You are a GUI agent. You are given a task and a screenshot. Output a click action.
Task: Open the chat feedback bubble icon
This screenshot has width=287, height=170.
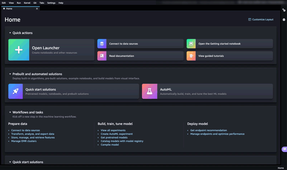[x=284, y=149]
